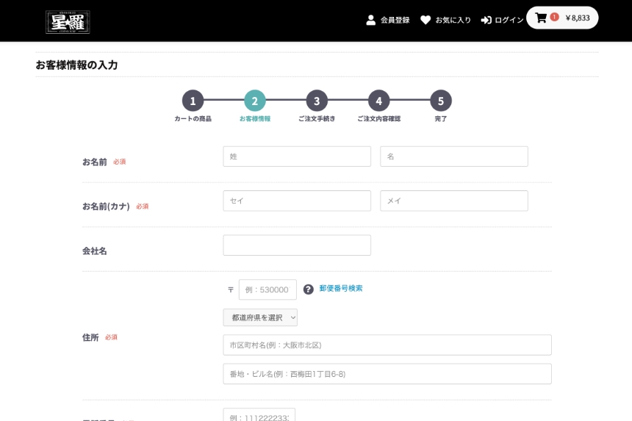632x421 pixels.
Task: Open the お気に入り link
Action: 453,20
